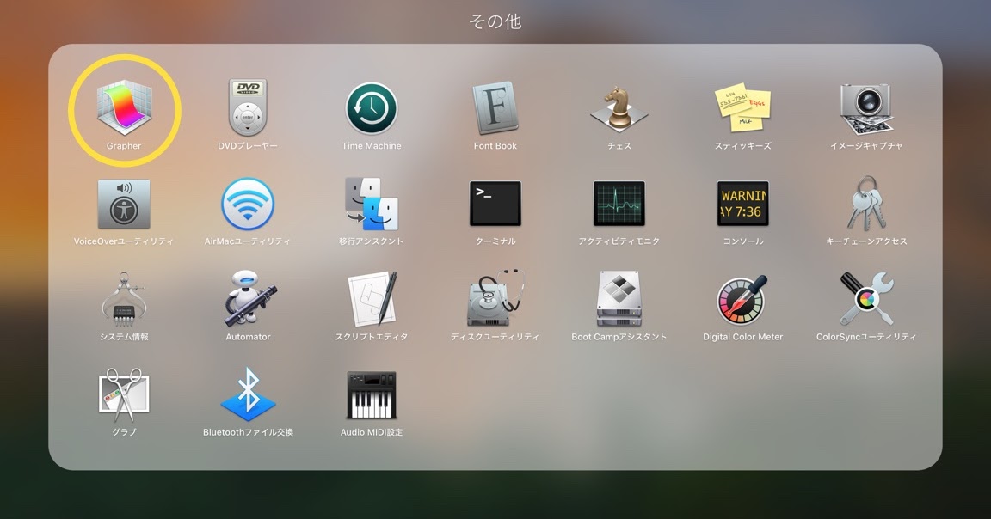Open the 移行アシスタント

372,204
